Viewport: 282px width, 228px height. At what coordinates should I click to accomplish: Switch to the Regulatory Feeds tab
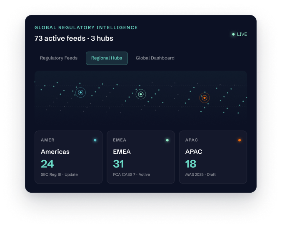click(x=59, y=58)
